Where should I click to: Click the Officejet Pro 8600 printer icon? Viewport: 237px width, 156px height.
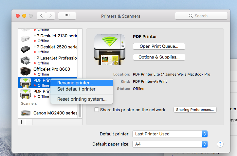pyautogui.click(x=26, y=71)
